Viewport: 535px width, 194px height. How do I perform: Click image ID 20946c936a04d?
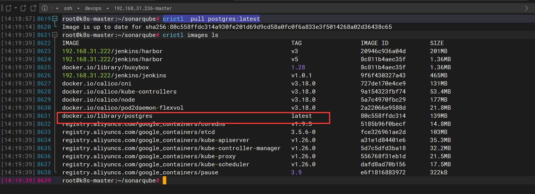[383, 51]
